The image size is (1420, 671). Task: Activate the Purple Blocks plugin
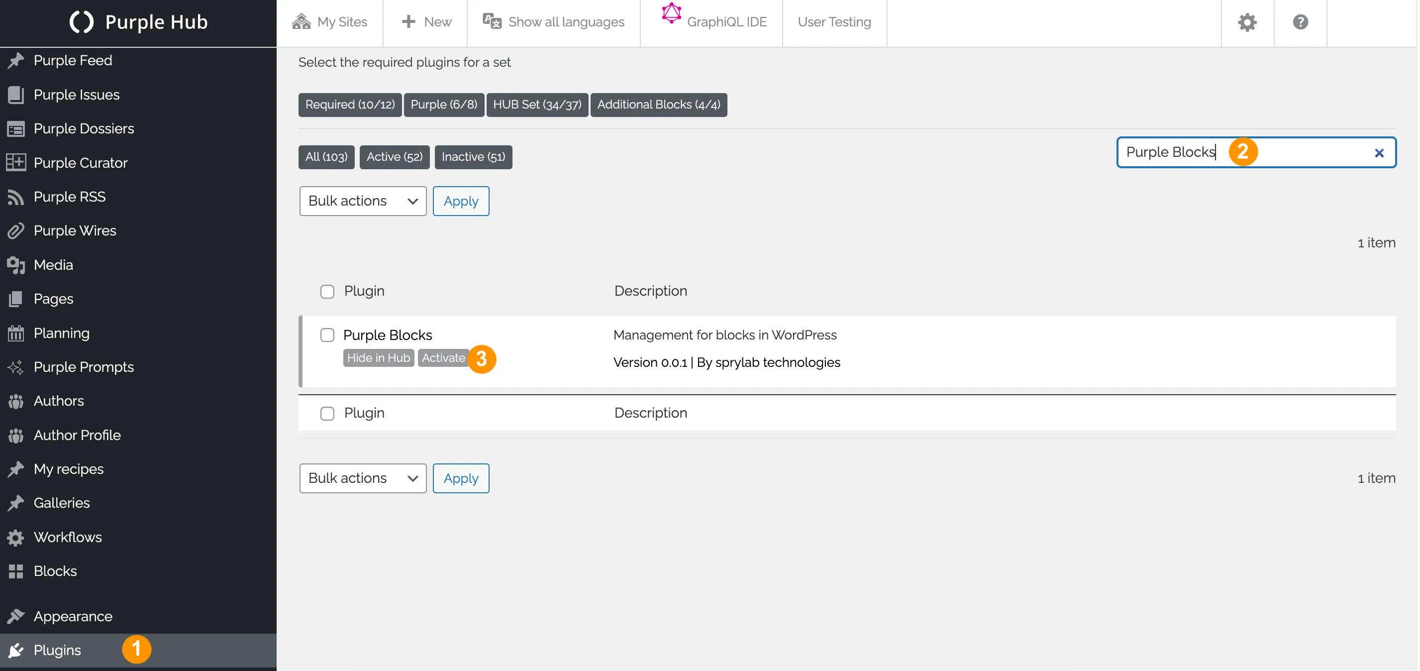pos(443,358)
